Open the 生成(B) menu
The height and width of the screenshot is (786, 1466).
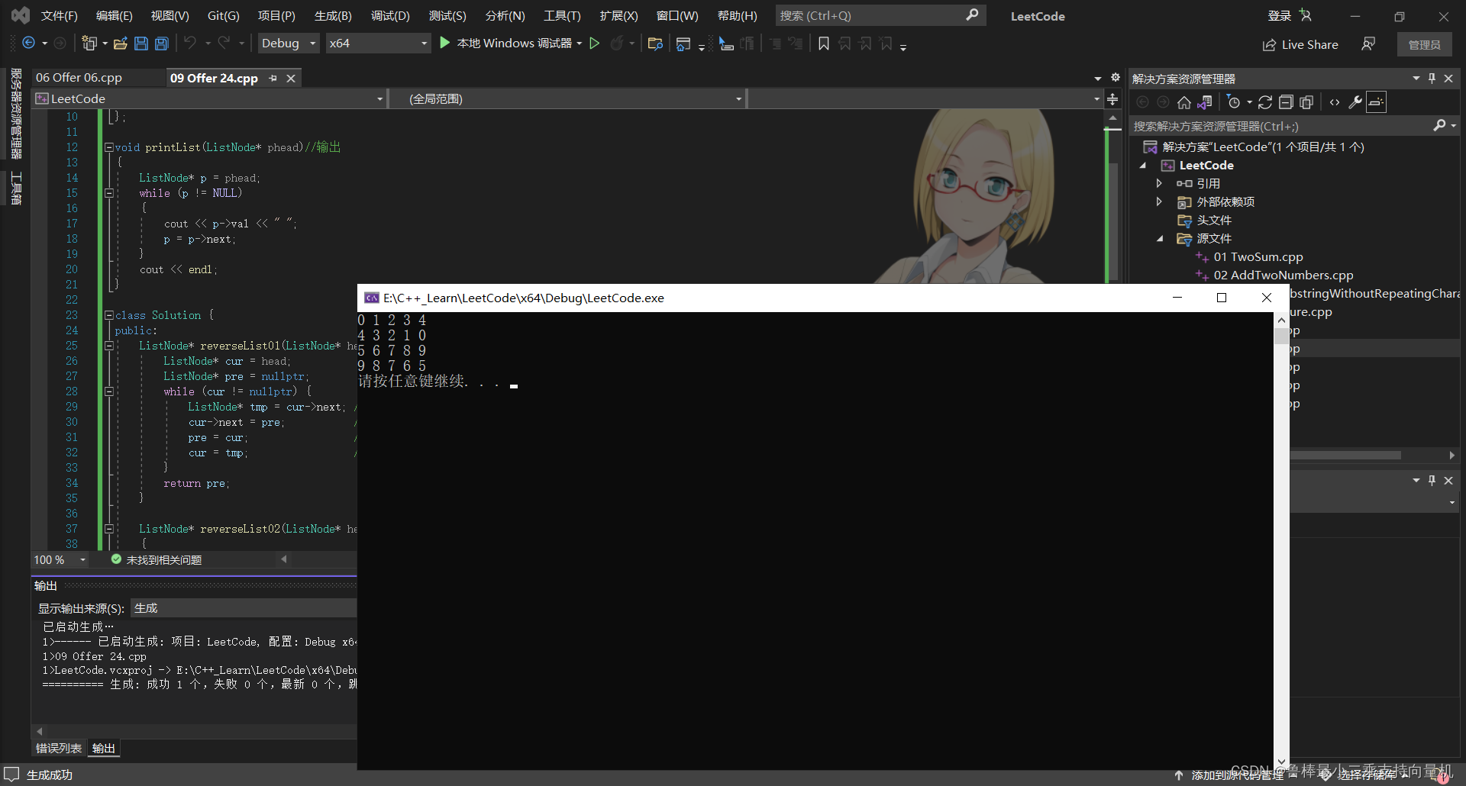coord(333,16)
